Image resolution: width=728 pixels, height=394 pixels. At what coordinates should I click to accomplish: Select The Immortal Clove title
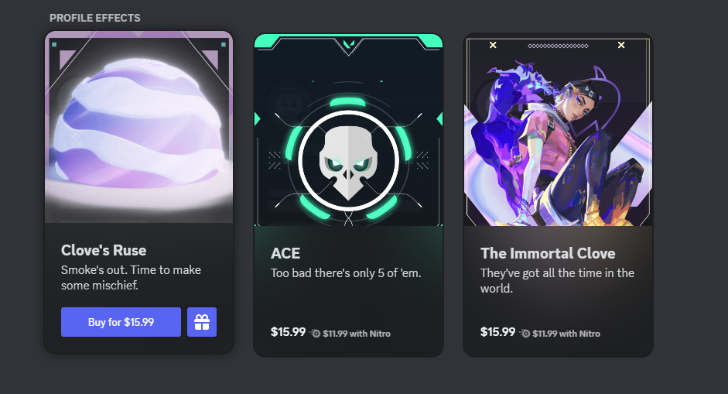pos(548,253)
